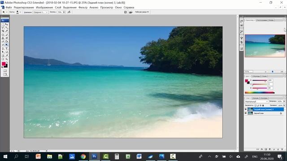Select the Notes tool
The image size is (287, 161).
pos(3,55)
